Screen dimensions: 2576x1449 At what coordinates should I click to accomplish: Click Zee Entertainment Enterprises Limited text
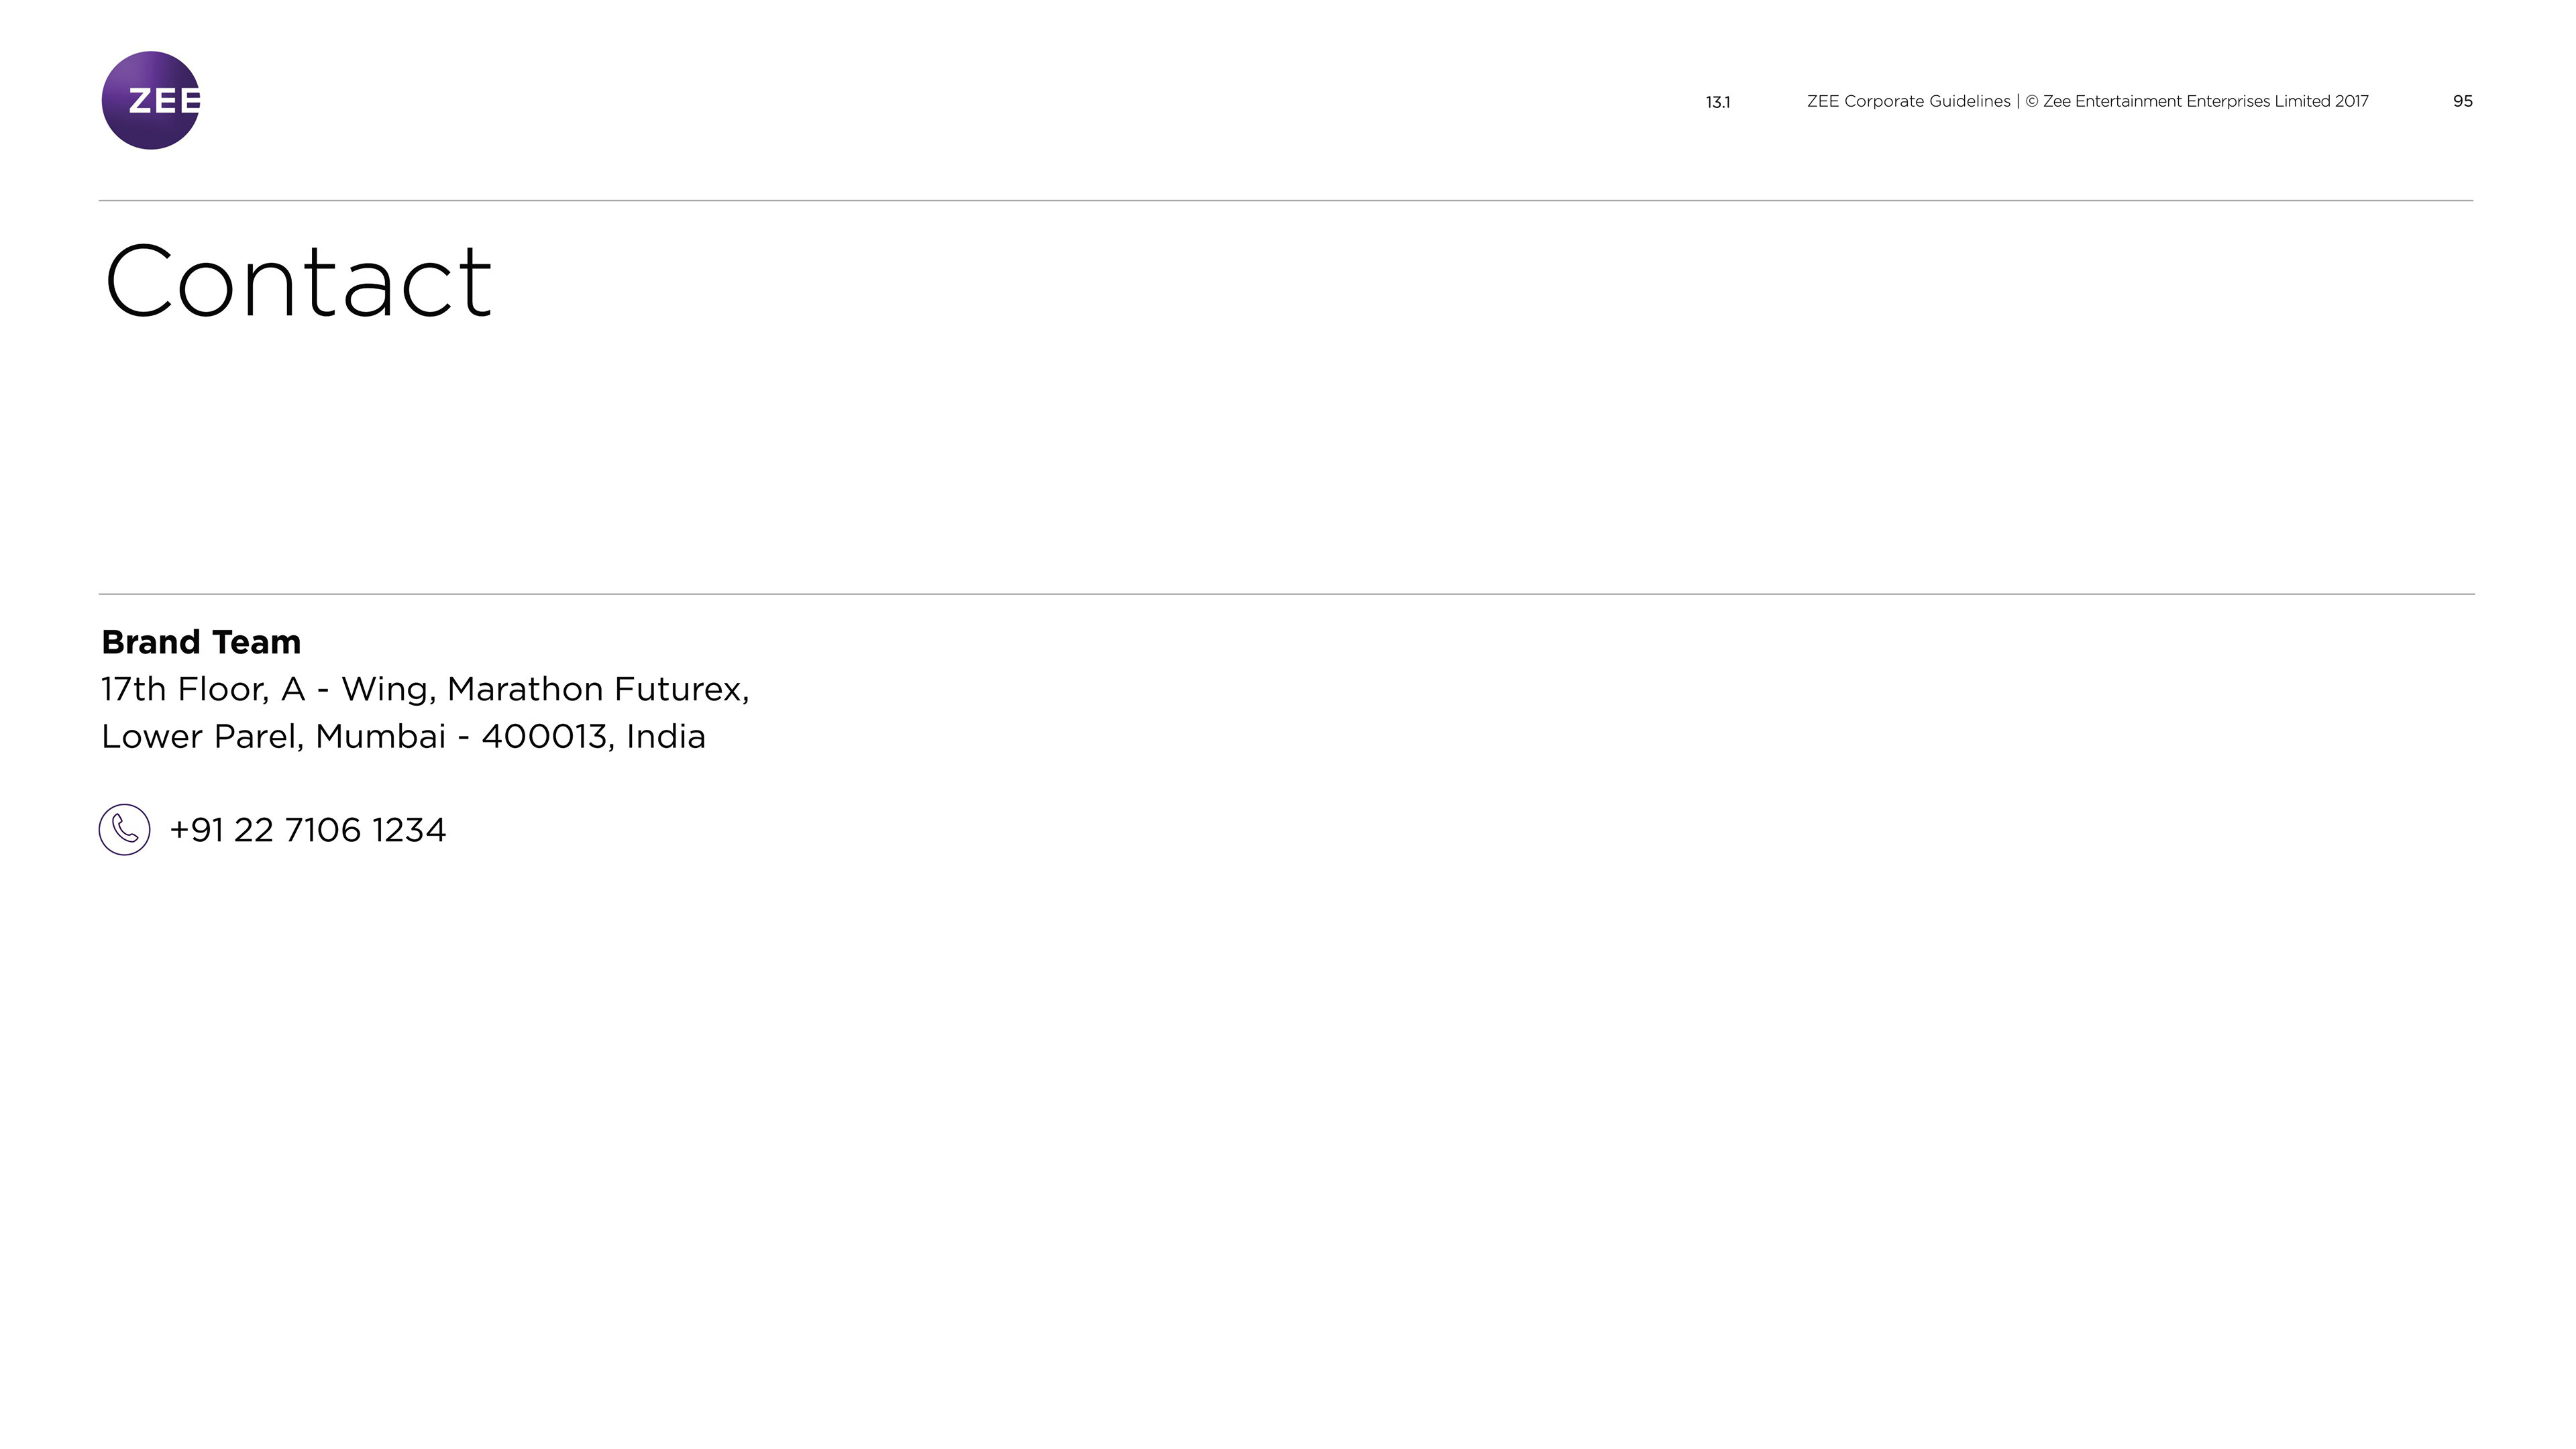click(2186, 102)
